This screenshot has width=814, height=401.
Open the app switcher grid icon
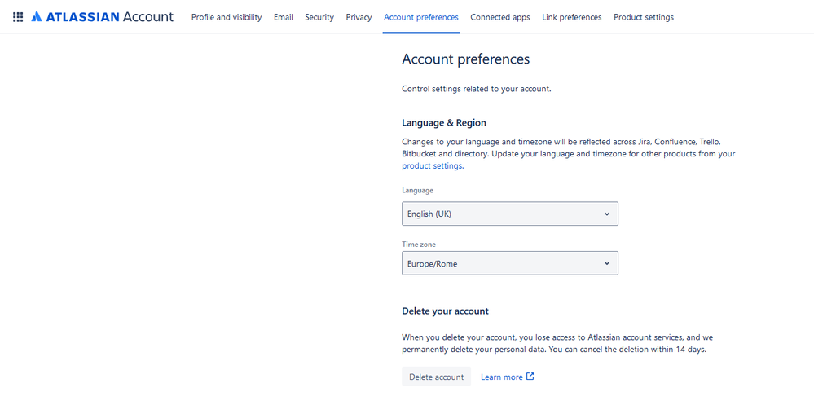(x=18, y=17)
